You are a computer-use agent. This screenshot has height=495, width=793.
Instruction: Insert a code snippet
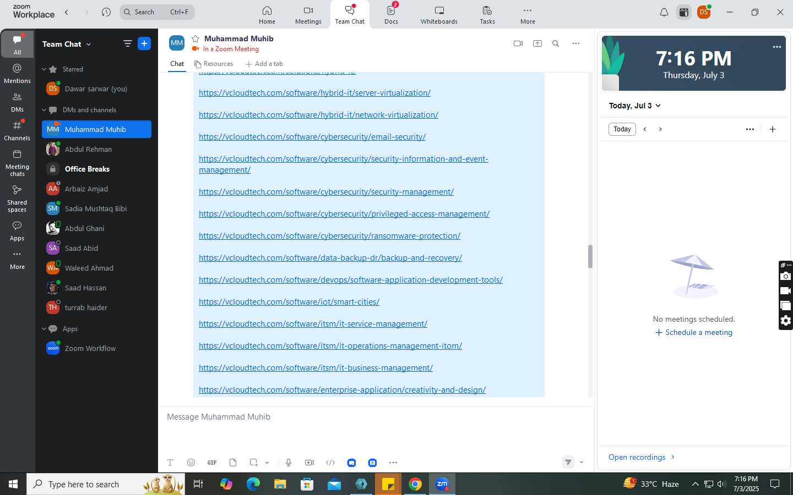point(330,463)
